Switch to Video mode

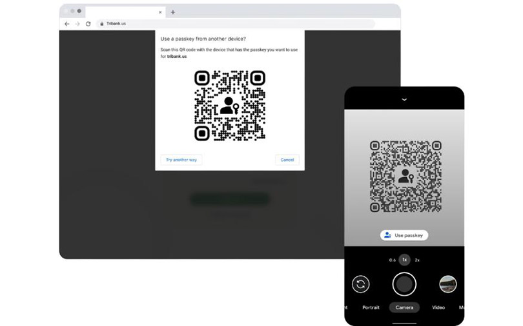coord(438,308)
